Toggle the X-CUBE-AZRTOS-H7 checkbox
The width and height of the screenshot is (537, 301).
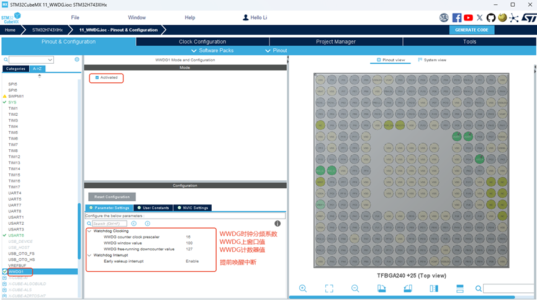4,296
